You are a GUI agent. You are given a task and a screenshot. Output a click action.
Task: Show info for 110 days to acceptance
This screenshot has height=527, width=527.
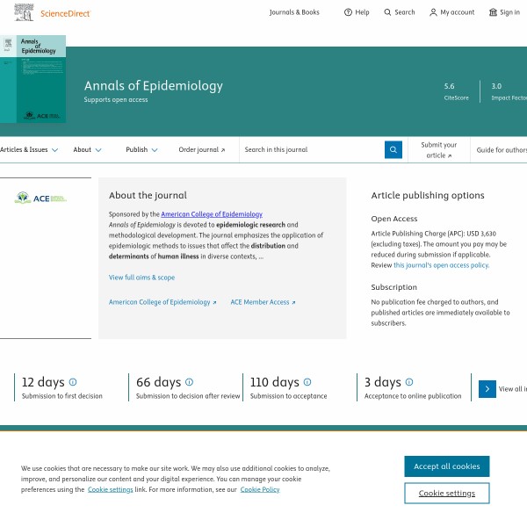click(x=307, y=382)
